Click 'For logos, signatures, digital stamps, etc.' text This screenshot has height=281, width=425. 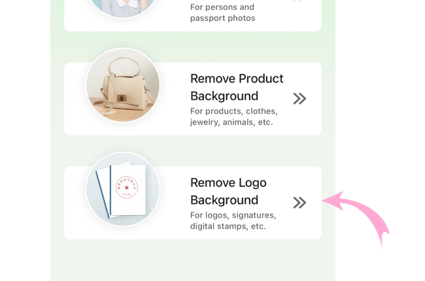coord(233,221)
